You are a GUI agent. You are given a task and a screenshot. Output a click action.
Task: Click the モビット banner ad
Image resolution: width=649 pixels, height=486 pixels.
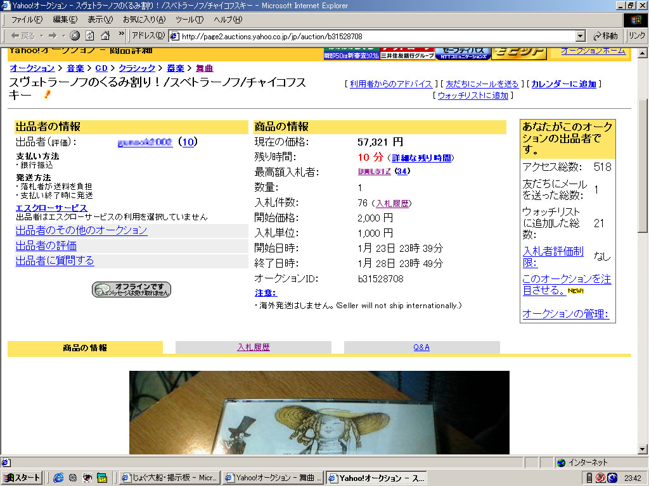[x=518, y=54]
